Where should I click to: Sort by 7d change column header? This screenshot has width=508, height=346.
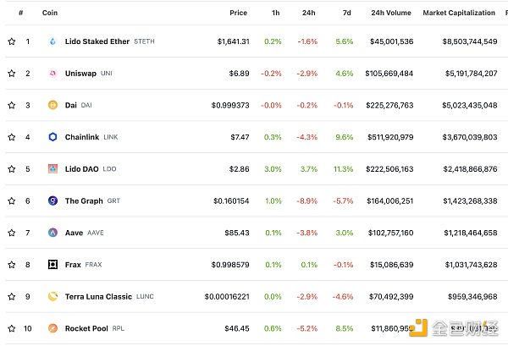[x=348, y=13]
